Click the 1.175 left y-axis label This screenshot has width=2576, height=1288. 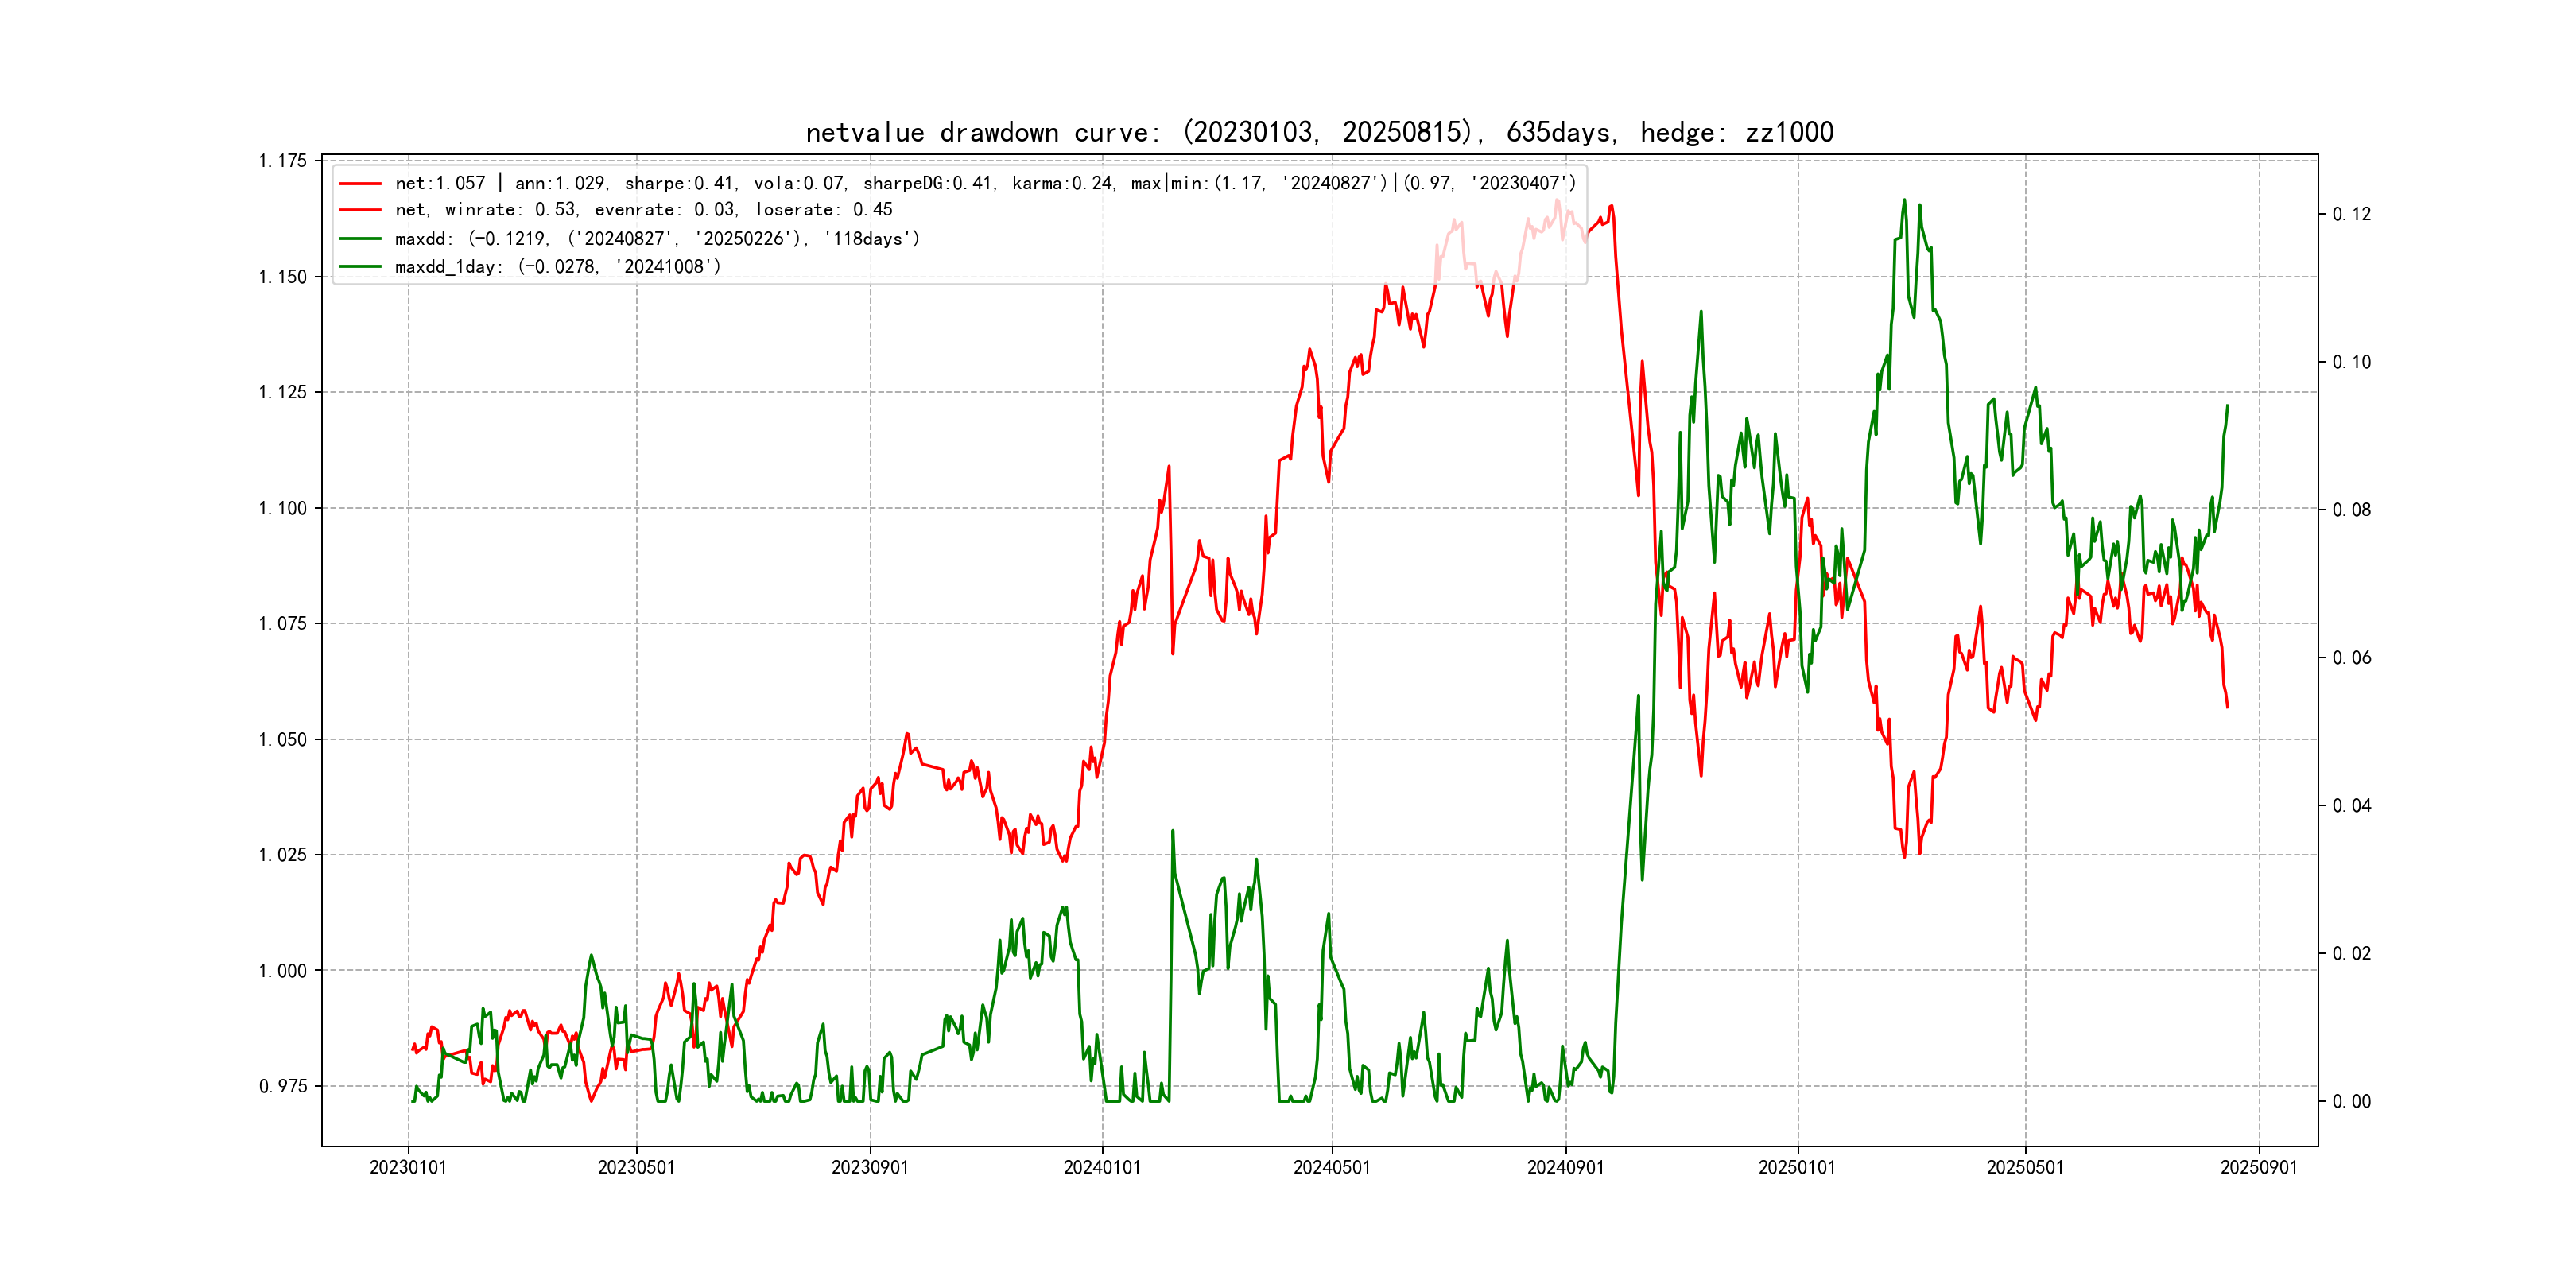point(283,161)
